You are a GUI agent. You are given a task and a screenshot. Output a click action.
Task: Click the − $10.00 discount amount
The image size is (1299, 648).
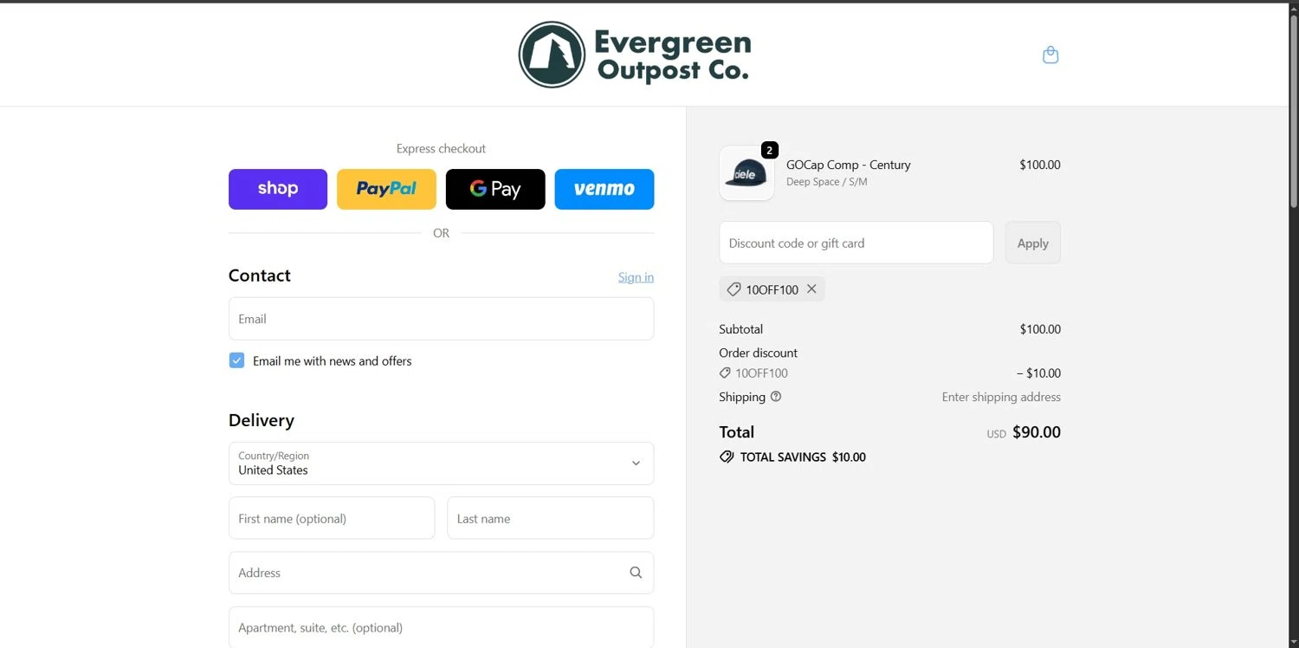tap(1038, 373)
